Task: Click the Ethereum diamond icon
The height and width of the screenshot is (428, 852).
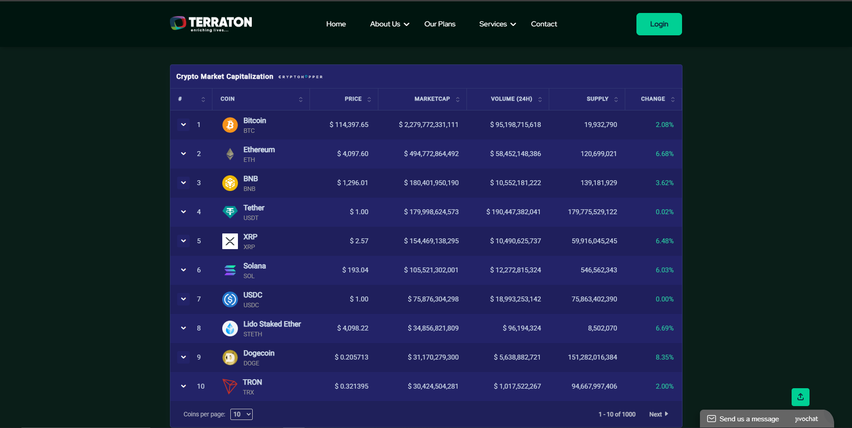Action: [230, 154]
